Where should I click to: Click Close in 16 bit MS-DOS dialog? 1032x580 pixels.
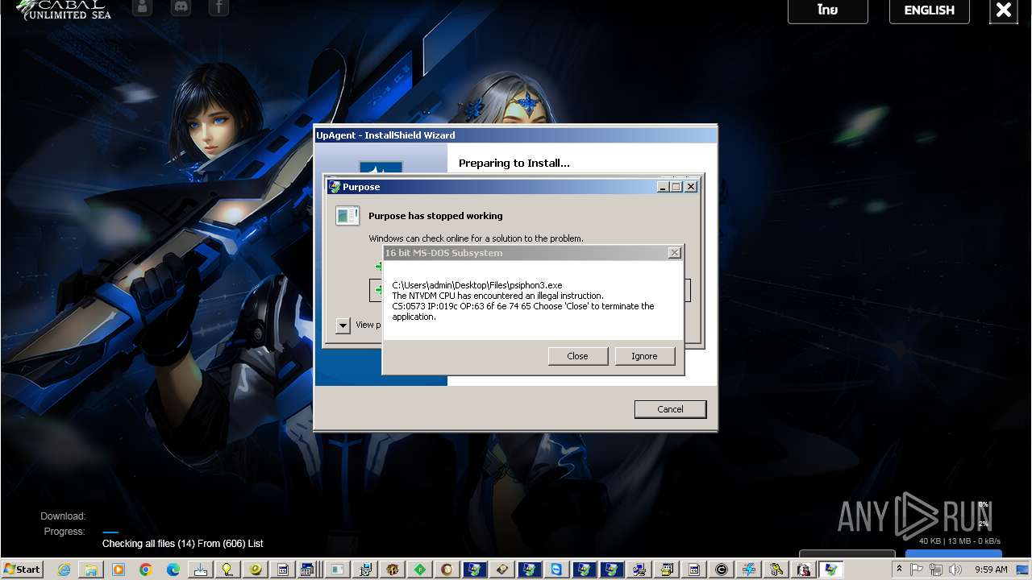(578, 356)
